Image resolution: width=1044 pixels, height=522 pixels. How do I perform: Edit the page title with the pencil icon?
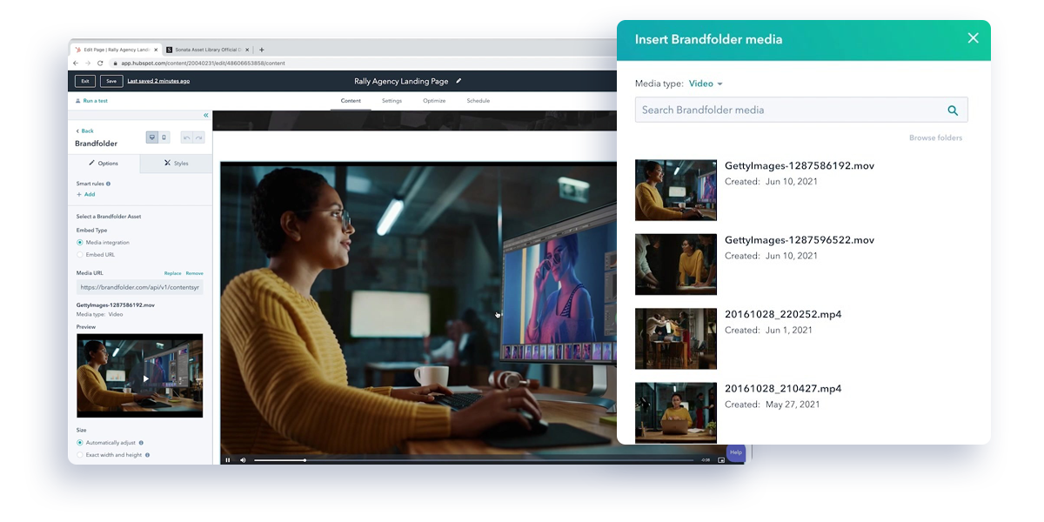(x=458, y=81)
